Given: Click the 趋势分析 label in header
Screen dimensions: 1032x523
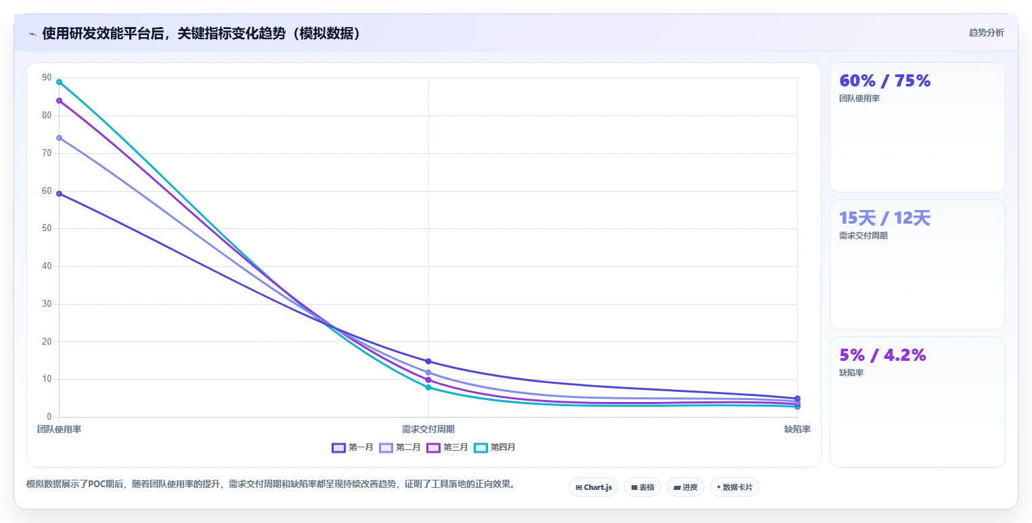Looking at the screenshot, I should coord(987,32).
